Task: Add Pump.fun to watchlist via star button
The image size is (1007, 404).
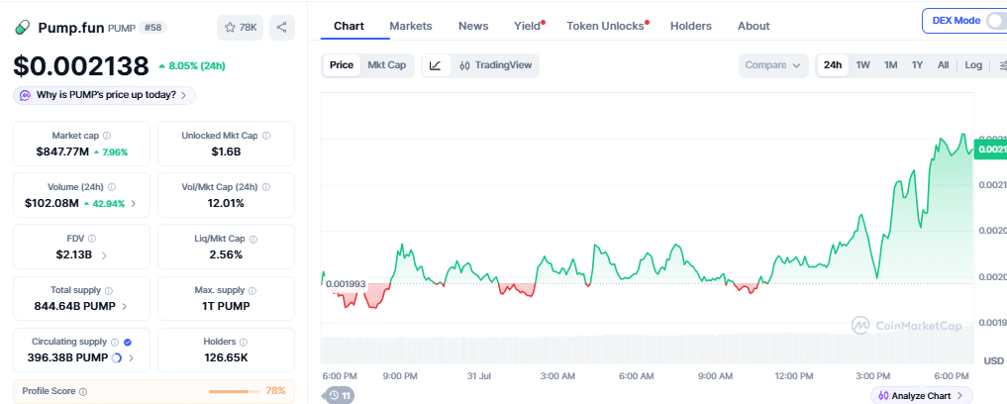Action: [241, 28]
